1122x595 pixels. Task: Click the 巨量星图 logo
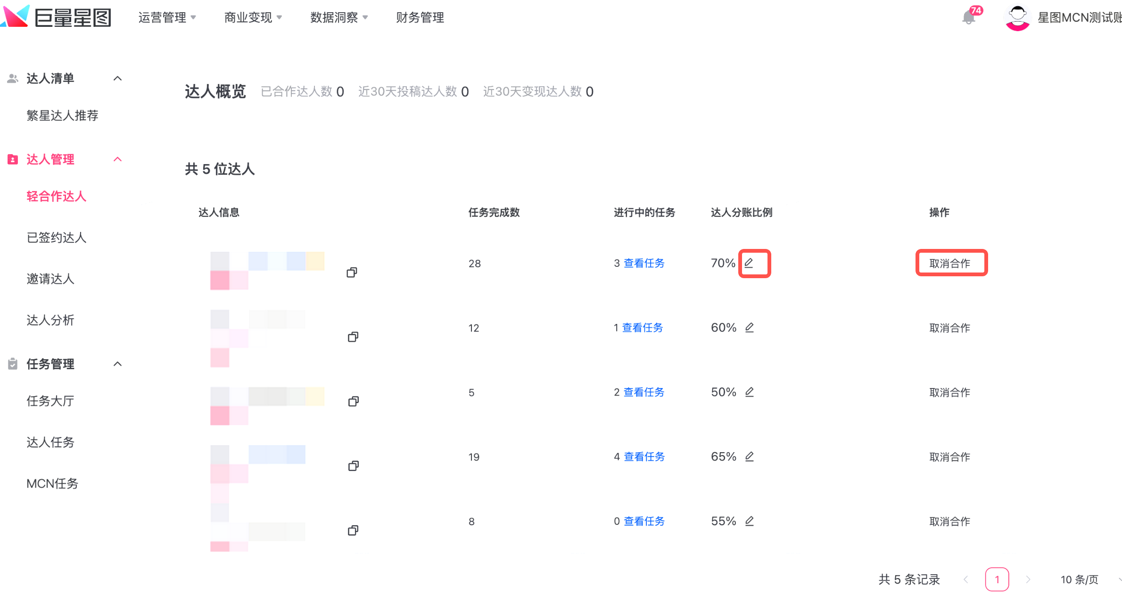[56, 17]
